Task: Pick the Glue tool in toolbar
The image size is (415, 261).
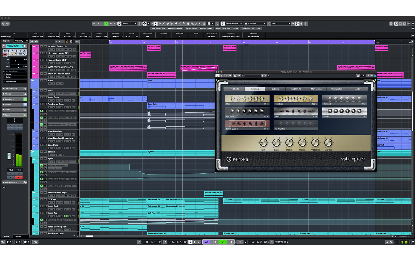Action: [x=176, y=24]
